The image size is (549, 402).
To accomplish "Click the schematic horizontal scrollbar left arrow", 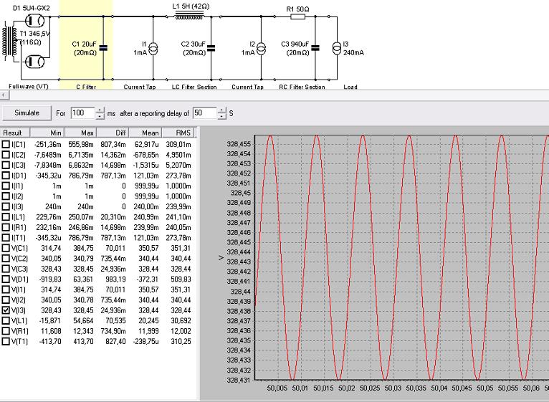I will [x=4, y=95].
